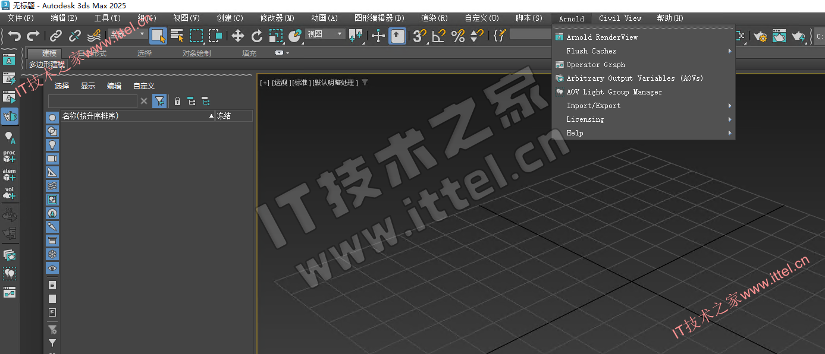The width and height of the screenshot is (825, 354).
Task: Click the 冻结 column header
Action: (x=234, y=116)
